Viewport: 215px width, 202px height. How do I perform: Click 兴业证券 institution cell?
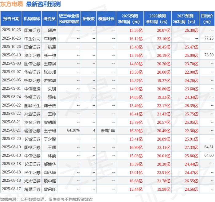(x=32, y=114)
